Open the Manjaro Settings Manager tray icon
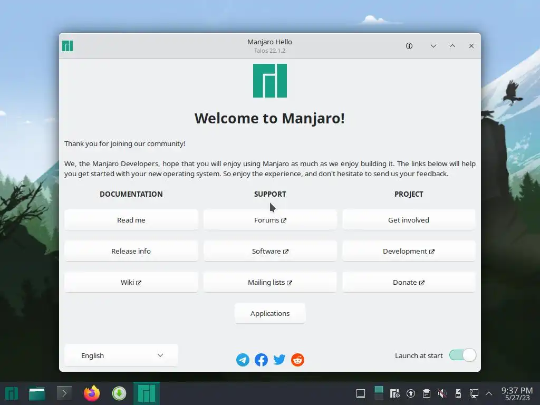 tap(394, 393)
